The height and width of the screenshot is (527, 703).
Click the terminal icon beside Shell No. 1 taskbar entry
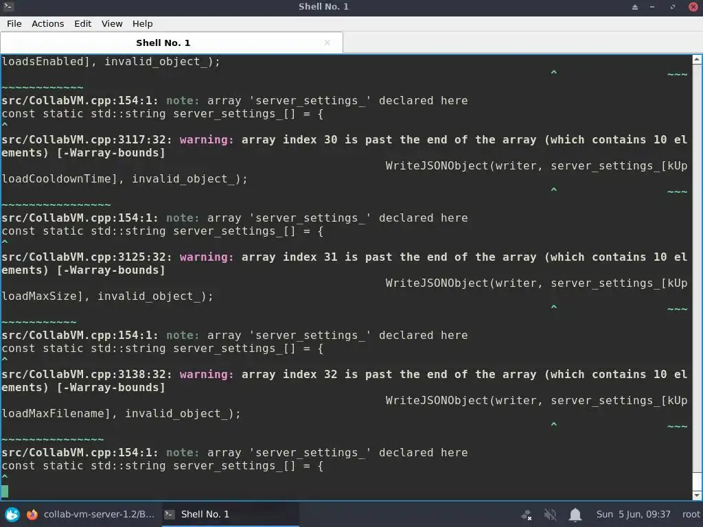click(170, 515)
